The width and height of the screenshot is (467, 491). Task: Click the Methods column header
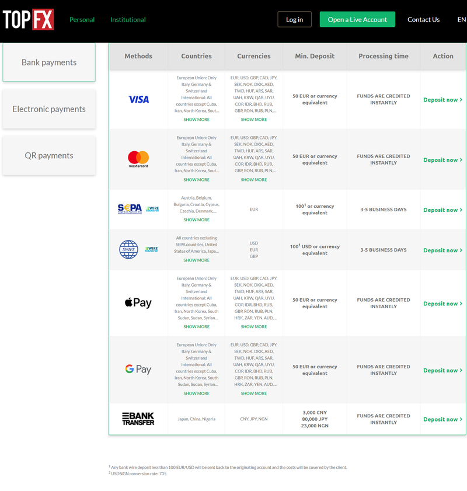pyautogui.click(x=138, y=56)
